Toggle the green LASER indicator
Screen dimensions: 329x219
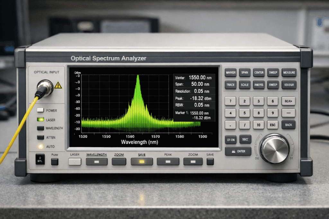click(40, 120)
